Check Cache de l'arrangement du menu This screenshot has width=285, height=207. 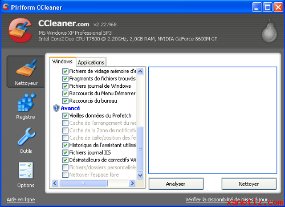pos(65,123)
